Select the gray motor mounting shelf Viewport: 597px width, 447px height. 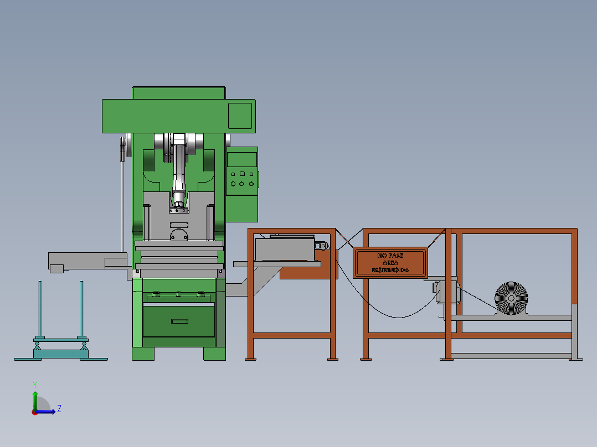(511, 318)
